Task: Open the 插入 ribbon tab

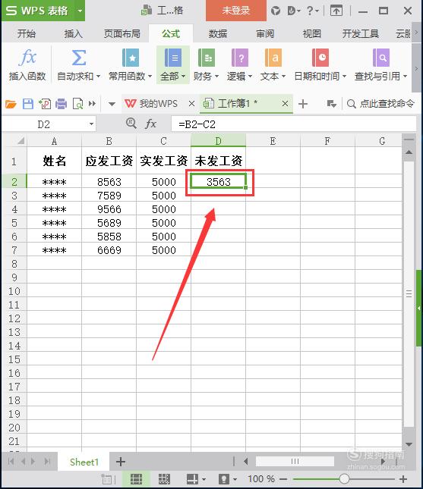Action: coord(73,33)
